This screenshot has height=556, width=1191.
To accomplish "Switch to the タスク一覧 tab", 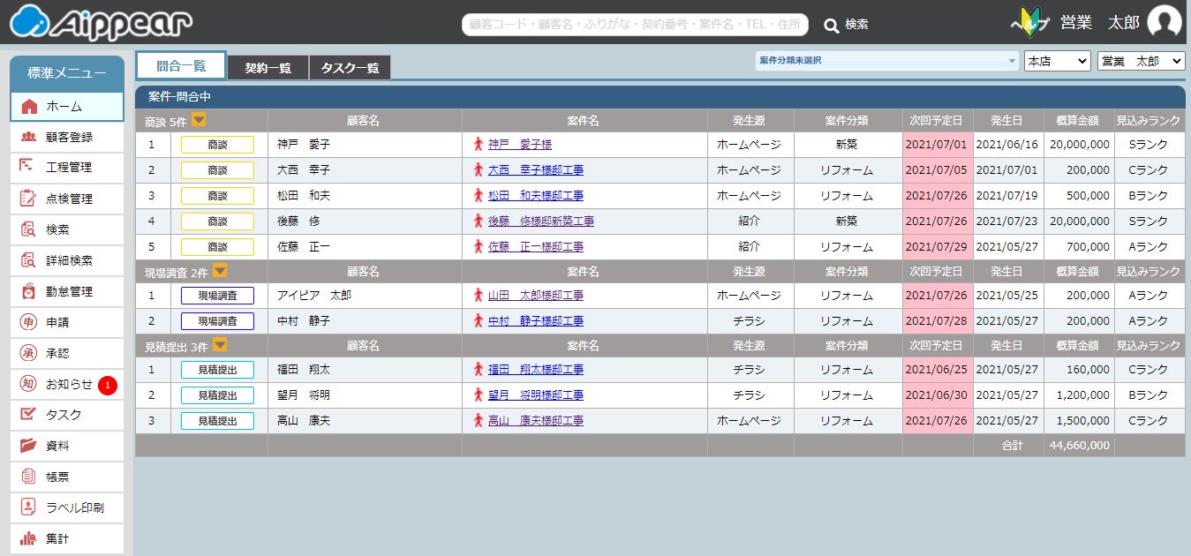I will coord(350,68).
